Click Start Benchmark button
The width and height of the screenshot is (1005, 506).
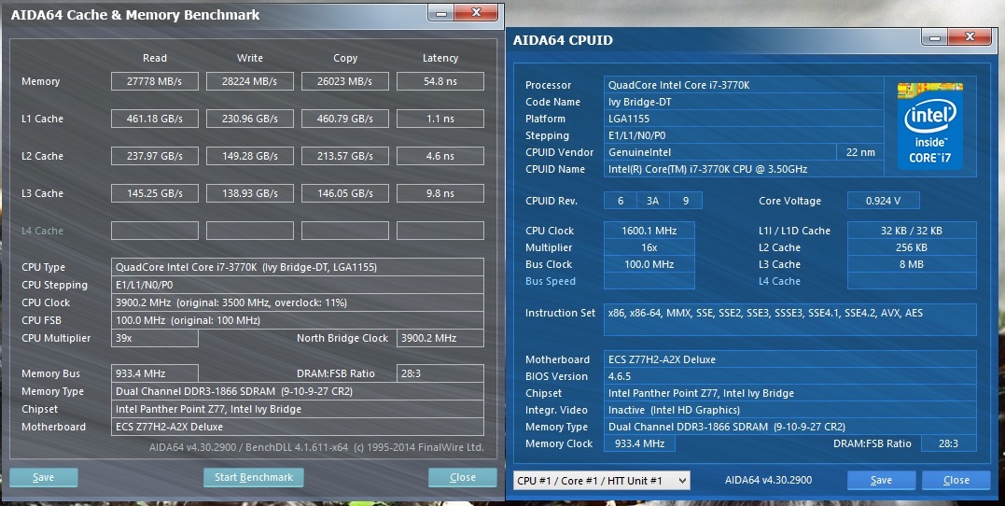[x=253, y=477]
